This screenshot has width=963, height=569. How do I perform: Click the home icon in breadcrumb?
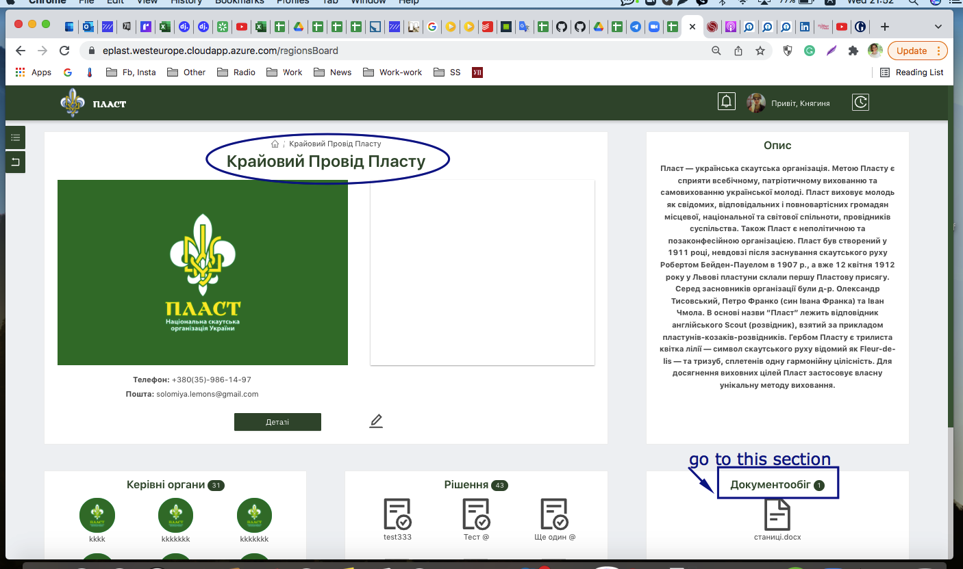[275, 144]
